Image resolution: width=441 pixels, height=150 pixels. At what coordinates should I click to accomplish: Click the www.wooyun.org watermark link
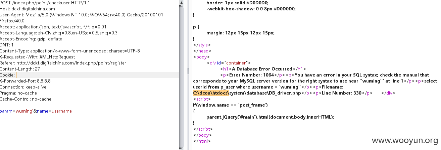[x=404, y=140]
